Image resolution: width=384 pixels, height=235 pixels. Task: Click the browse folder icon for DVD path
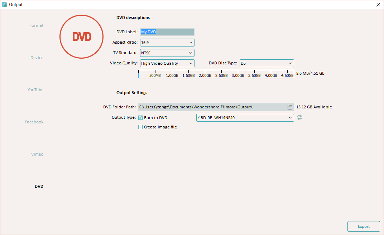(x=290, y=107)
